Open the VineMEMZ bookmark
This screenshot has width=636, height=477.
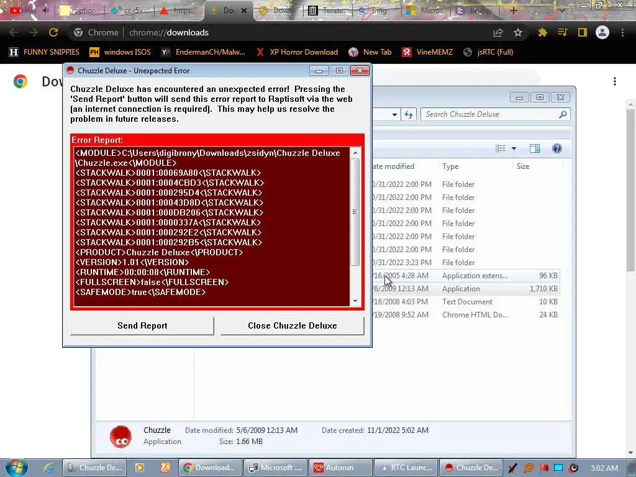coord(427,52)
